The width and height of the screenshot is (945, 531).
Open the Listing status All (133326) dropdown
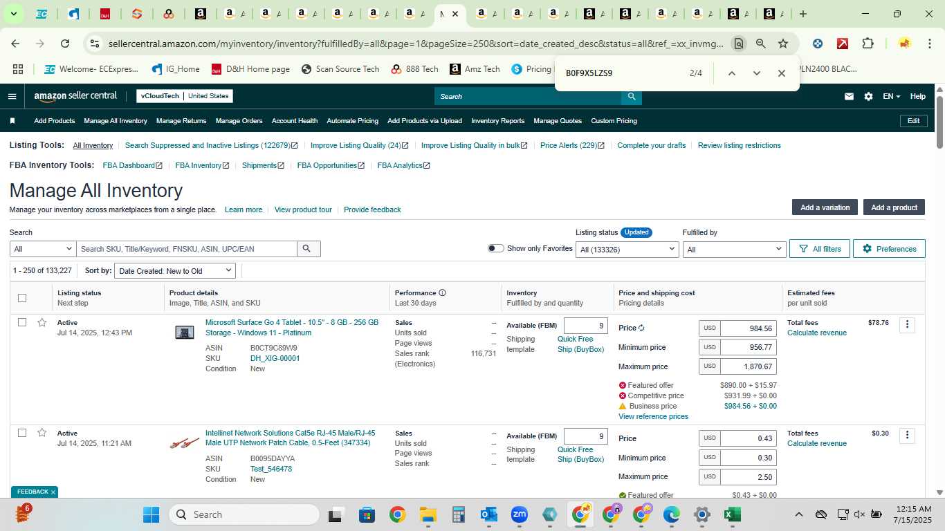627,249
